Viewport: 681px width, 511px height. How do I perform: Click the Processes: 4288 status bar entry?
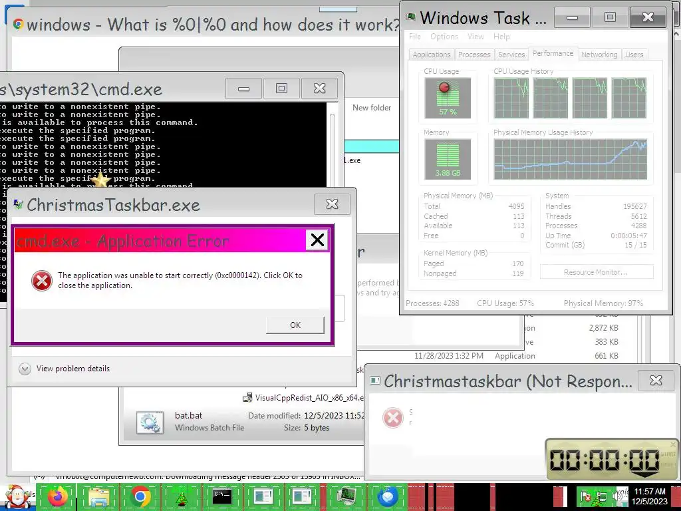pyautogui.click(x=432, y=303)
